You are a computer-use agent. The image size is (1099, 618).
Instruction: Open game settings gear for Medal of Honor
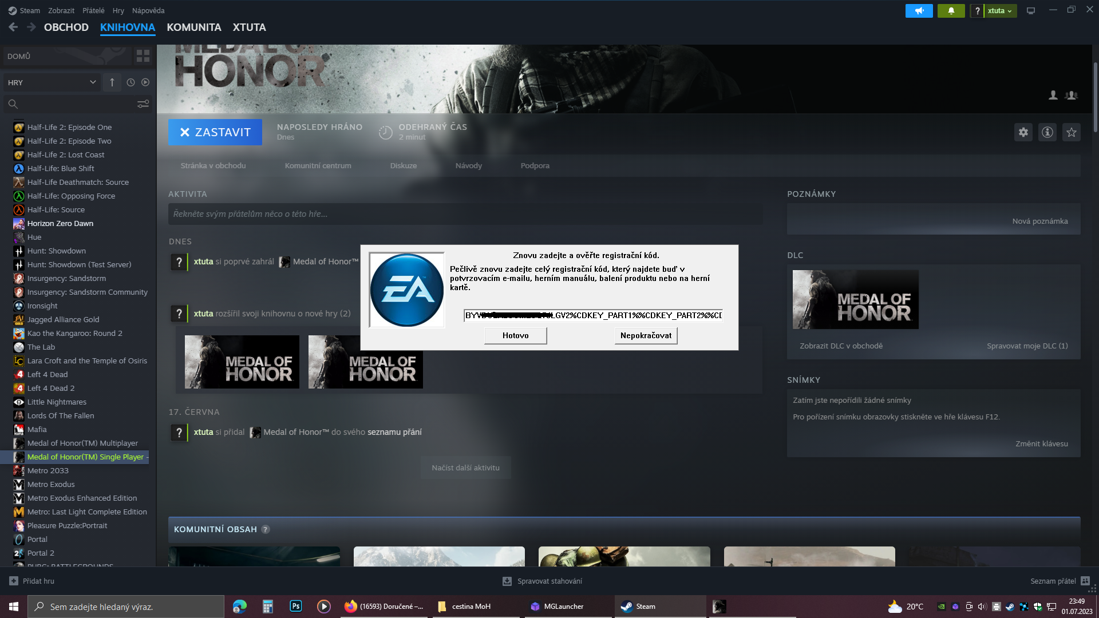coord(1023,132)
